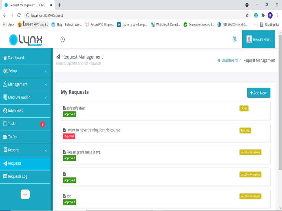Click the page vertical scrollbar
The width and height of the screenshot is (282, 211).
[x=280, y=102]
